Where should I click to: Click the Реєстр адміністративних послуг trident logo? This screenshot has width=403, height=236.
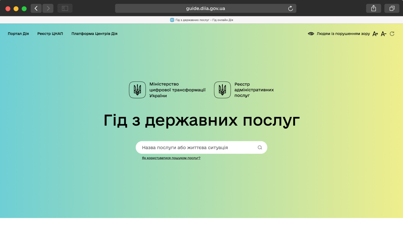pyautogui.click(x=222, y=90)
